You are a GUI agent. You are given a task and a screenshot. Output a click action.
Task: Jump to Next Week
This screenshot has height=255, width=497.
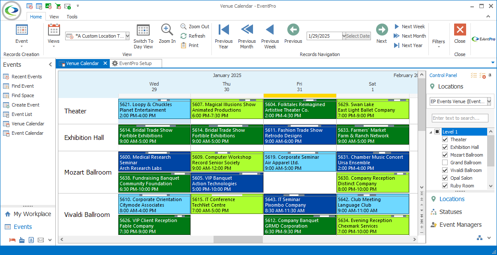(410, 27)
